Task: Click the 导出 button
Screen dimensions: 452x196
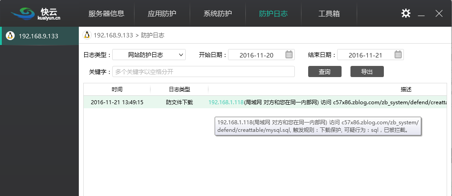Action: click(x=367, y=72)
